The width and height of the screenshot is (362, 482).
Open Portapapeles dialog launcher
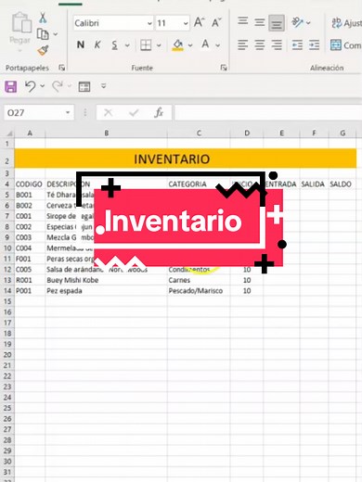[61, 68]
